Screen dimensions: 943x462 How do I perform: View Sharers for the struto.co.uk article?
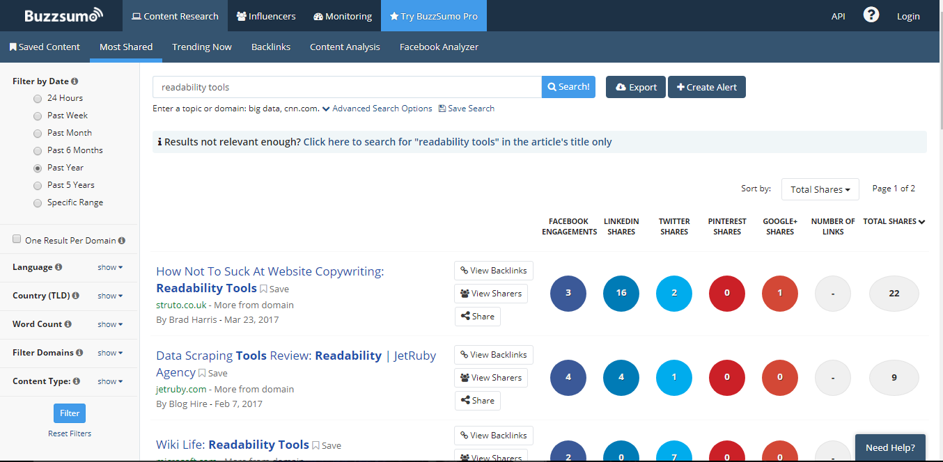coord(491,294)
